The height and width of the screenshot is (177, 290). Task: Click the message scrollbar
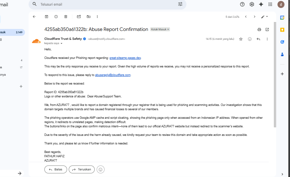[x=275, y=74]
